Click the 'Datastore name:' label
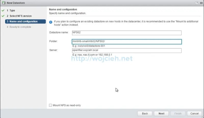This screenshot has width=204, height=118. [x=59, y=32]
